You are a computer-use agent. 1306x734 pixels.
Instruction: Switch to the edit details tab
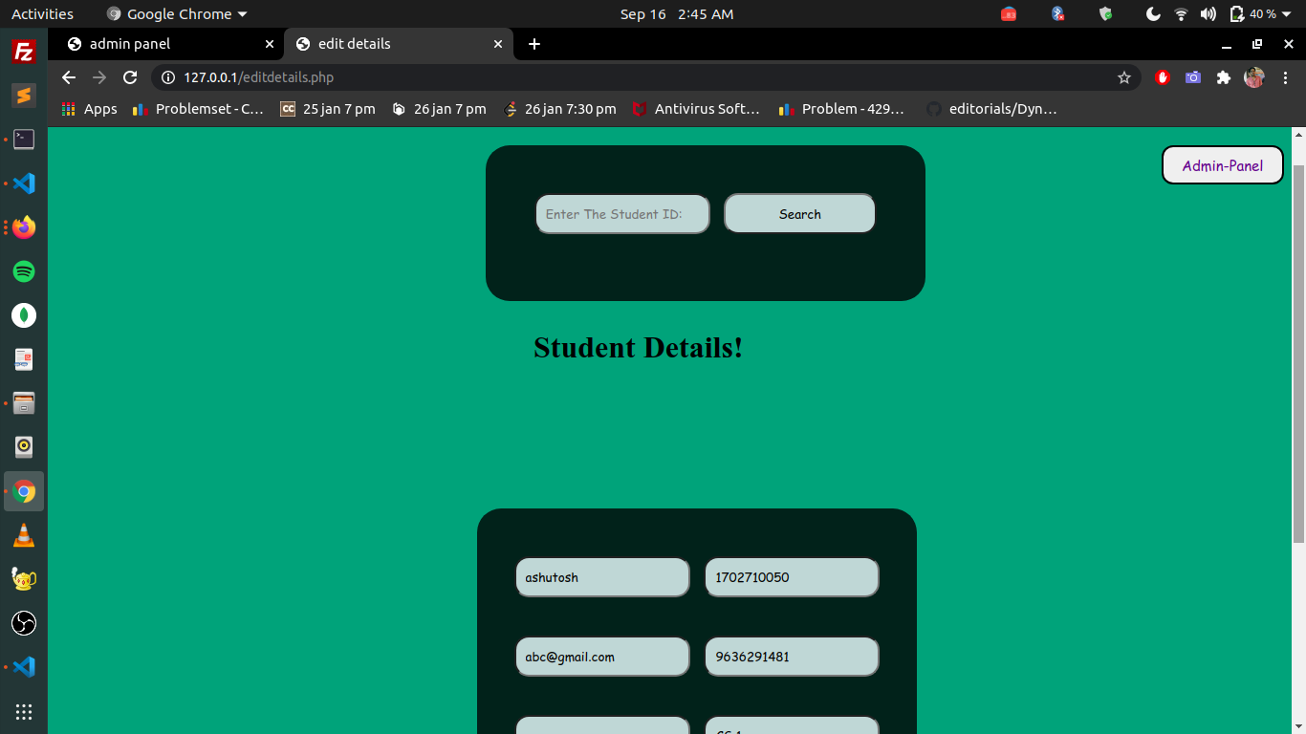pyautogui.click(x=399, y=44)
